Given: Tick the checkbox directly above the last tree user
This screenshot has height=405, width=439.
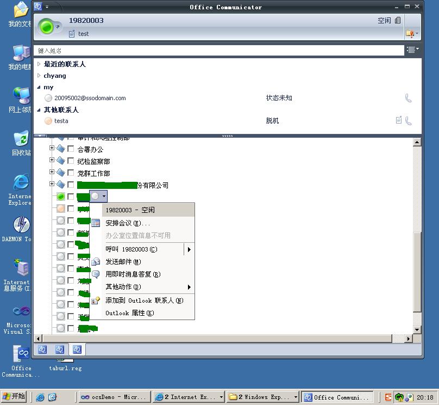Looking at the screenshot, I should (71, 316).
